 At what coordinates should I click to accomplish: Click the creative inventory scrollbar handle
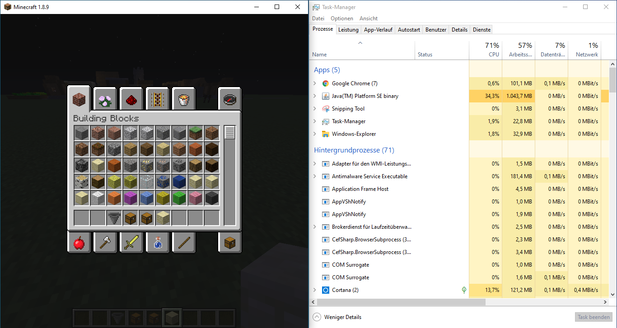coord(230,133)
